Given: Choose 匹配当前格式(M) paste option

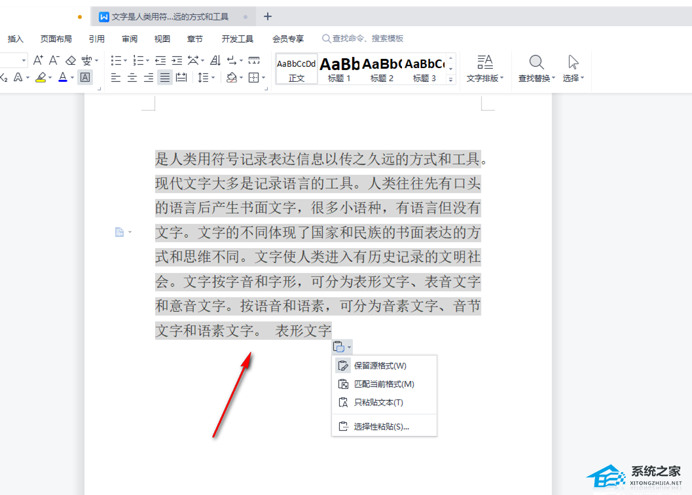Looking at the screenshot, I should coord(384,384).
